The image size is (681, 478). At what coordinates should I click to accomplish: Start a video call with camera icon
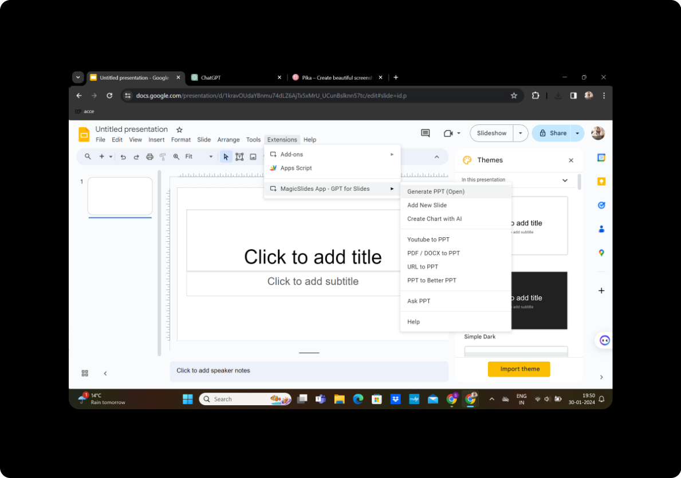[x=448, y=134]
